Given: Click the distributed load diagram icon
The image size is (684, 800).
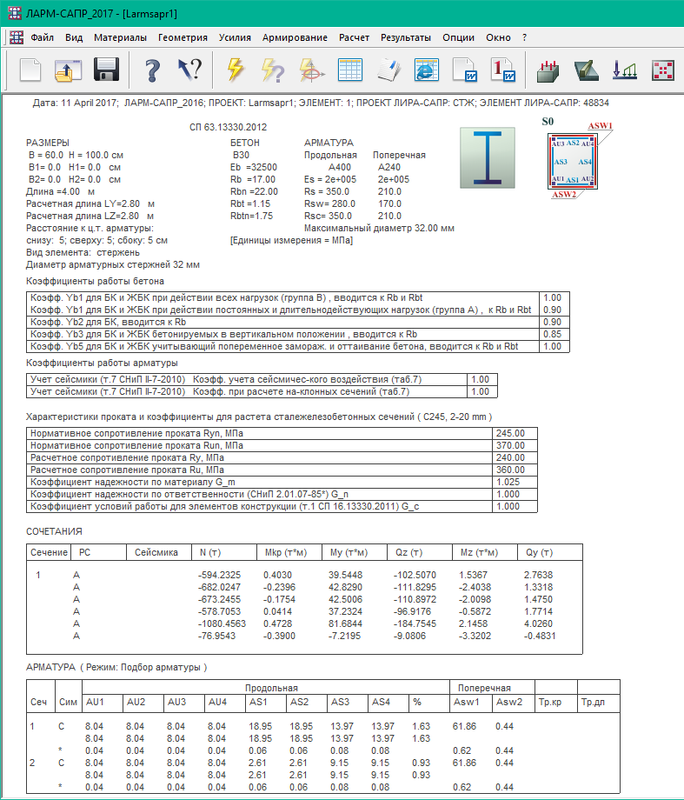Looking at the screenshot, I should click(x=624, y=70).
